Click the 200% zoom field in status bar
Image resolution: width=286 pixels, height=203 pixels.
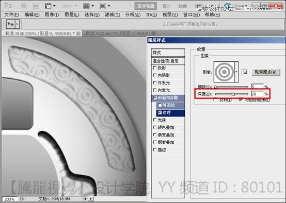(9, 199)
